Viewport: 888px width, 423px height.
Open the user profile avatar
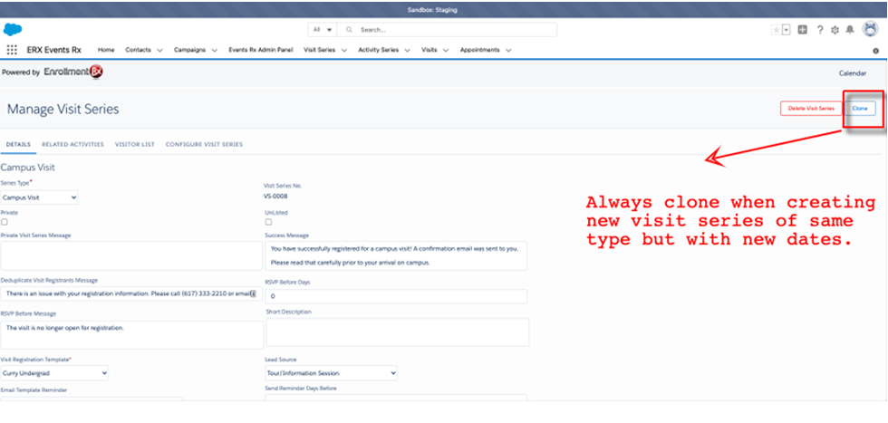[870, 29]
